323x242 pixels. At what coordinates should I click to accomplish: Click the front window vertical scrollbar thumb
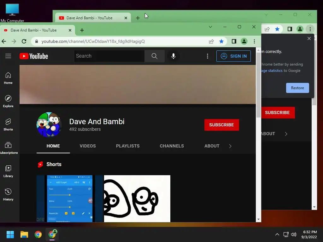point(259,85)
